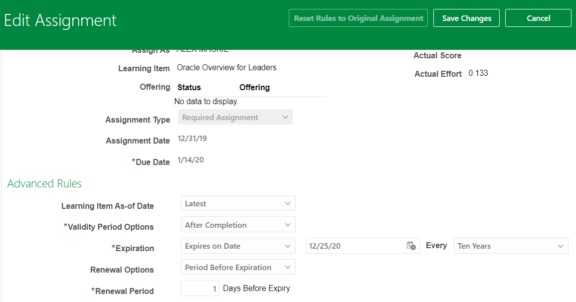576x302 pixels.
Task: Click the Every label
Action: pos(436,246)
